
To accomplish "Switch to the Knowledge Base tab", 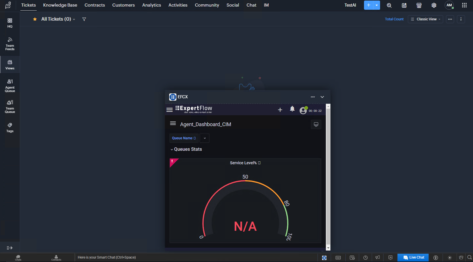I will pos(60,5).
